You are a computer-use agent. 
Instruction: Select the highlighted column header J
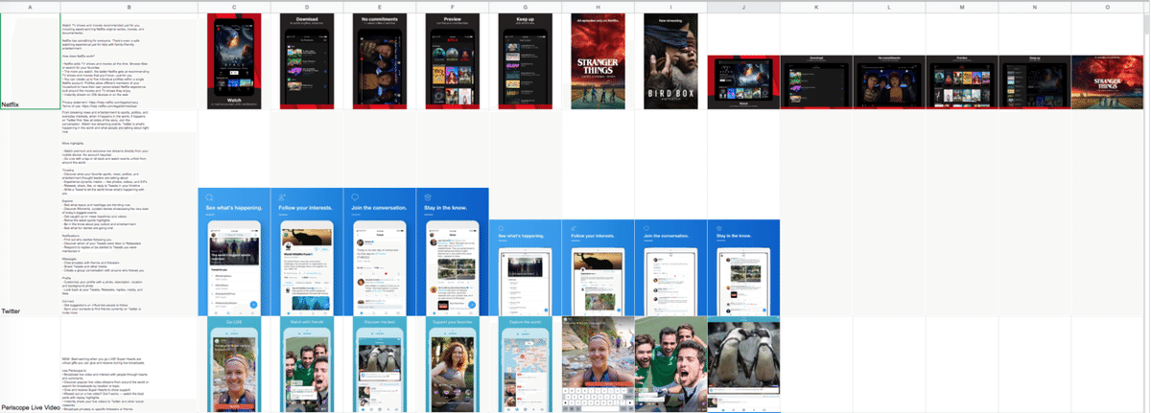743,7
